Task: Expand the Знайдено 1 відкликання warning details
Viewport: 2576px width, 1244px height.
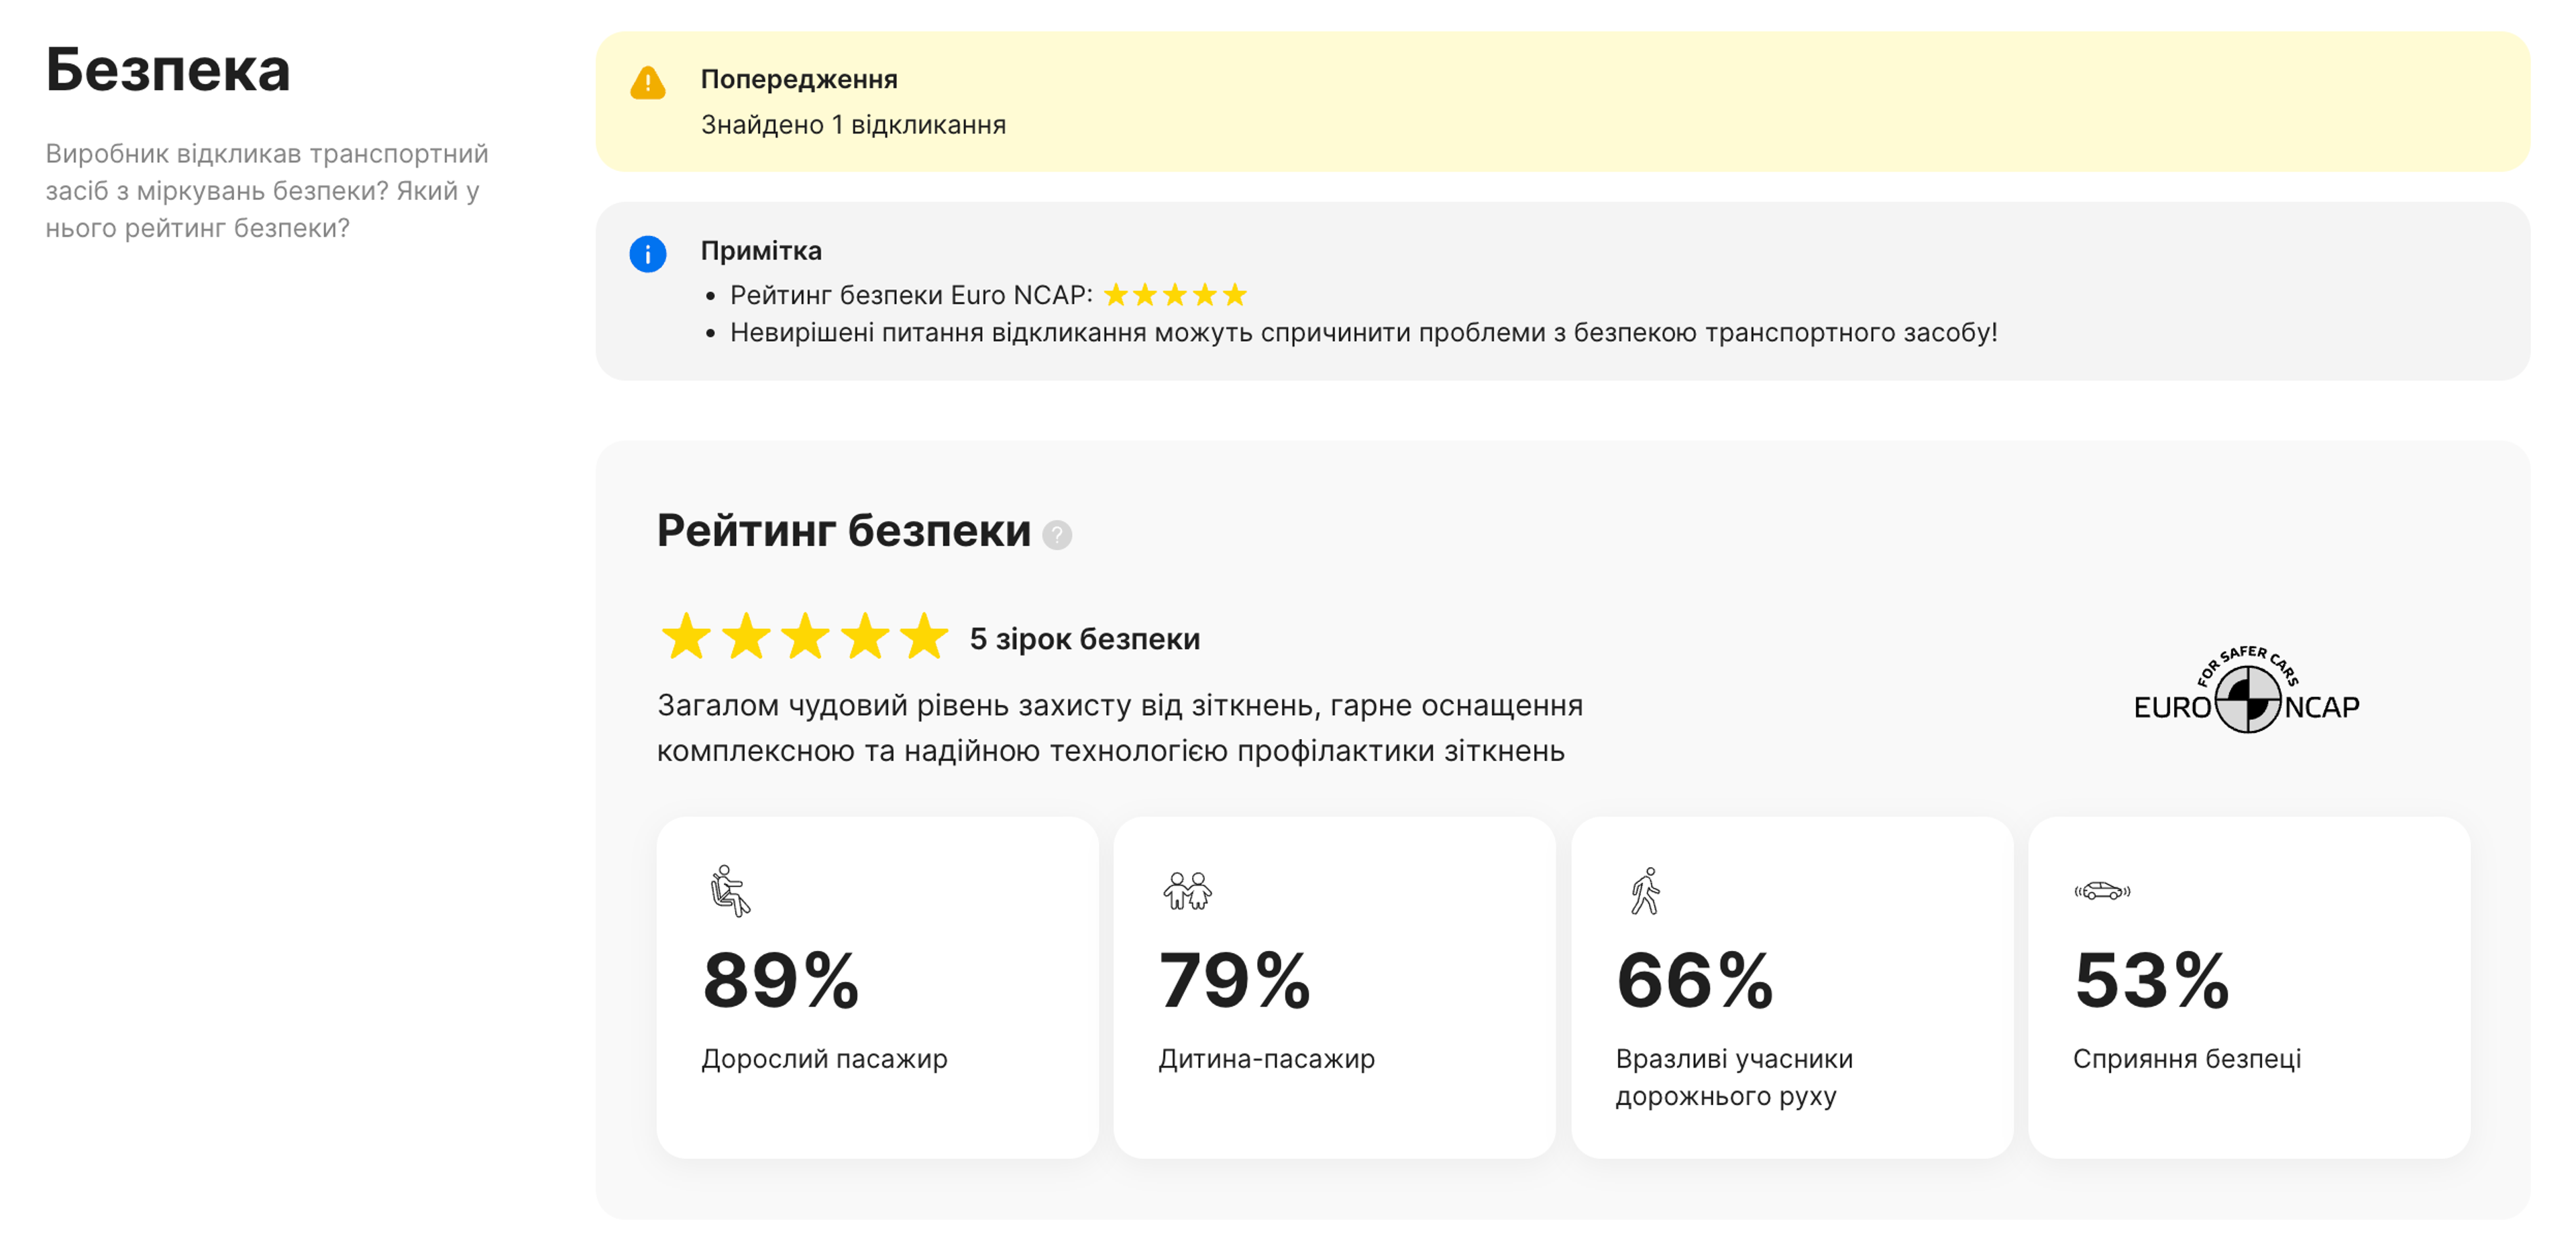Action: (853, 124)
